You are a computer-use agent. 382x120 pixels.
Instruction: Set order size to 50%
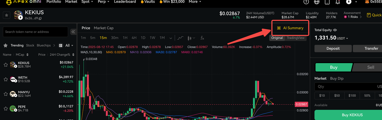tap(367, 96)
